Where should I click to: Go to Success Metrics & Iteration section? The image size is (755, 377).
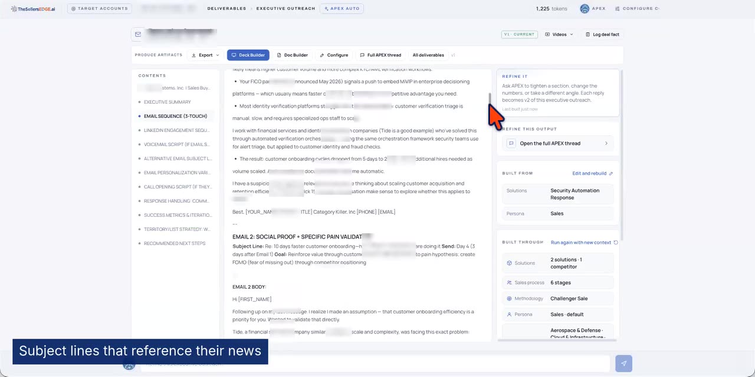178,215
